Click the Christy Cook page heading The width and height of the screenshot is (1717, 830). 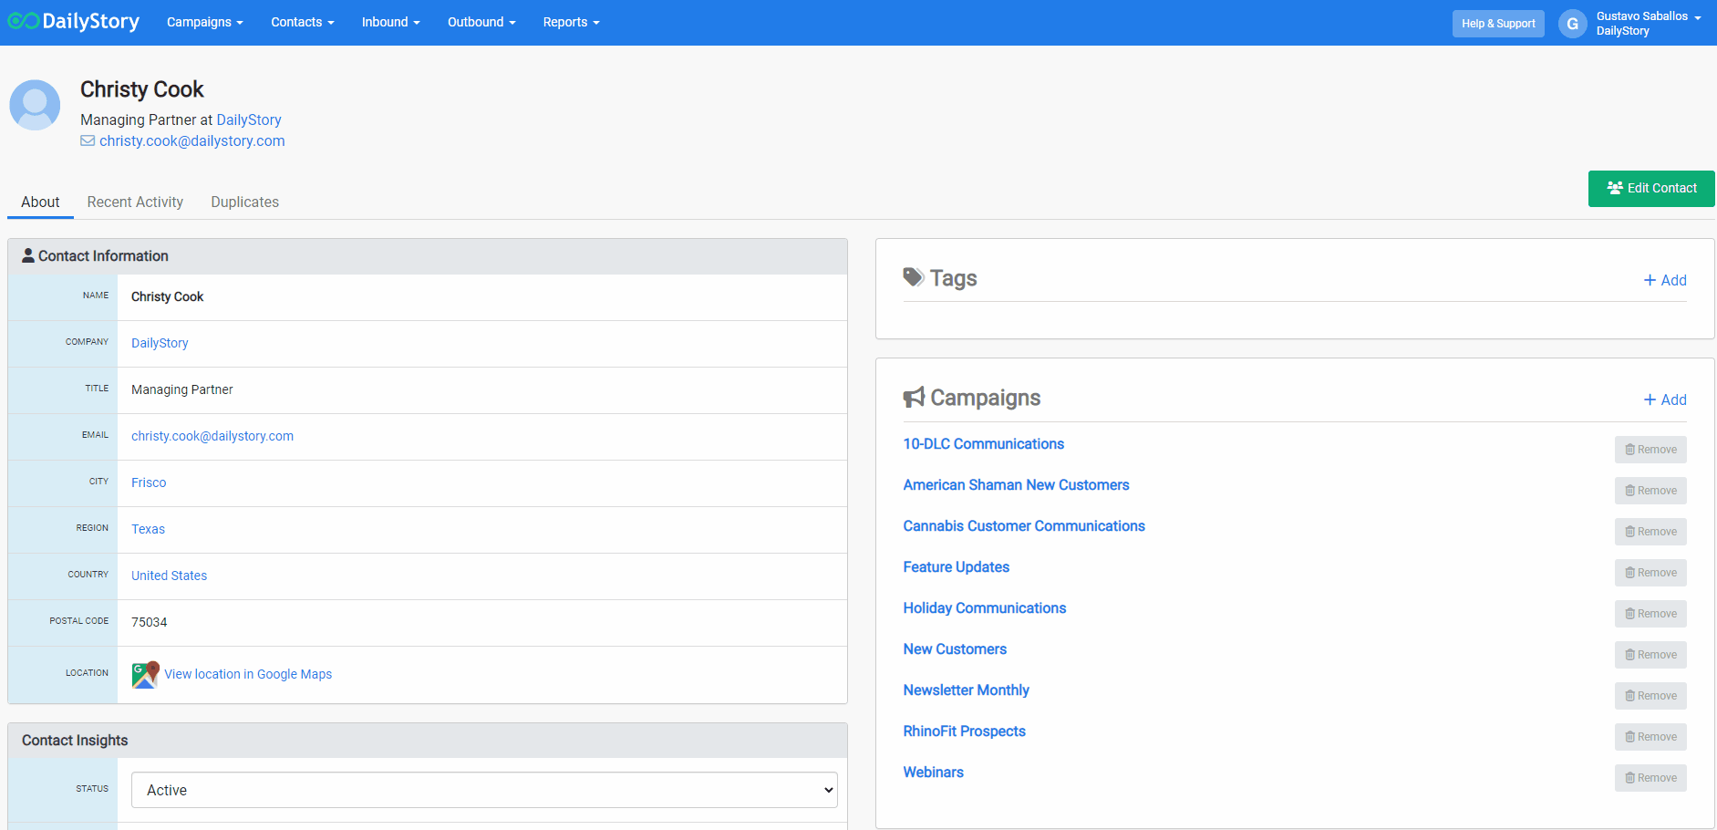click(142, 89)
